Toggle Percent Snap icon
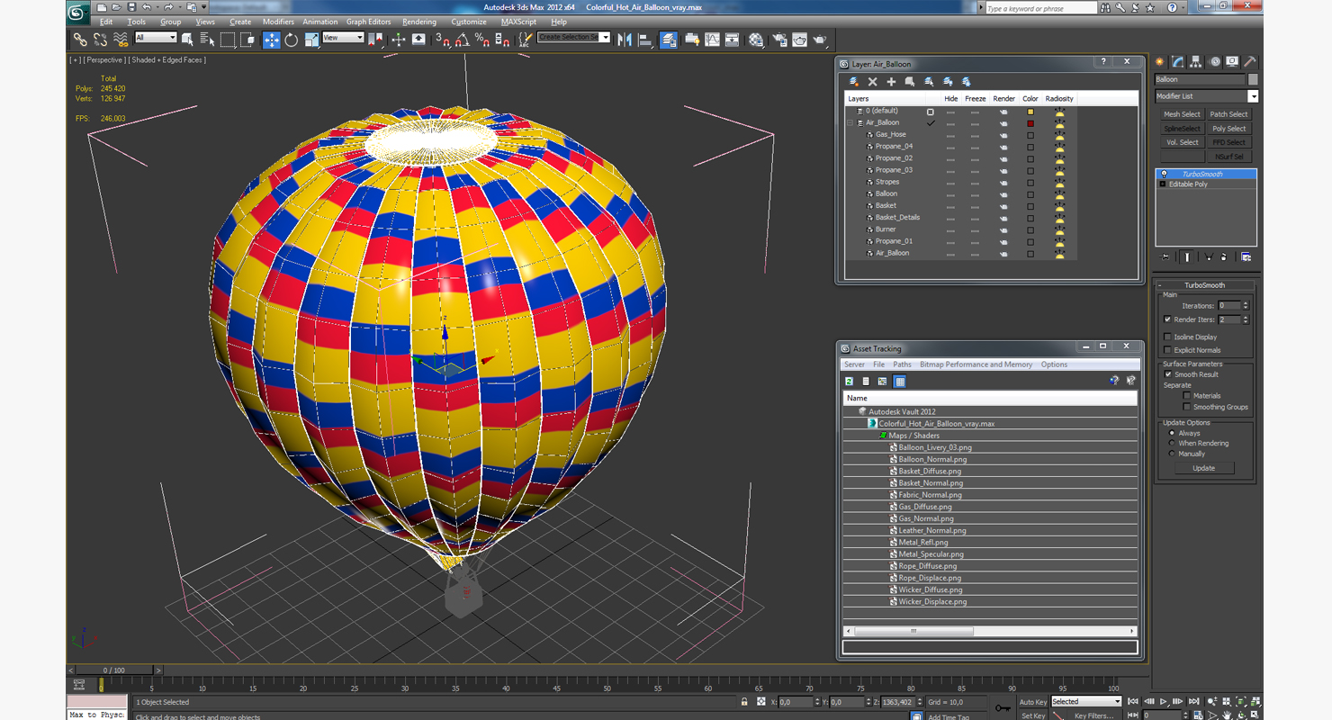Screen dimensions: 1332x720 [x=481, y=40]
